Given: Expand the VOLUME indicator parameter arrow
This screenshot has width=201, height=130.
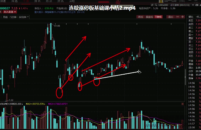Looking at the screenshot, I should 23,104.
